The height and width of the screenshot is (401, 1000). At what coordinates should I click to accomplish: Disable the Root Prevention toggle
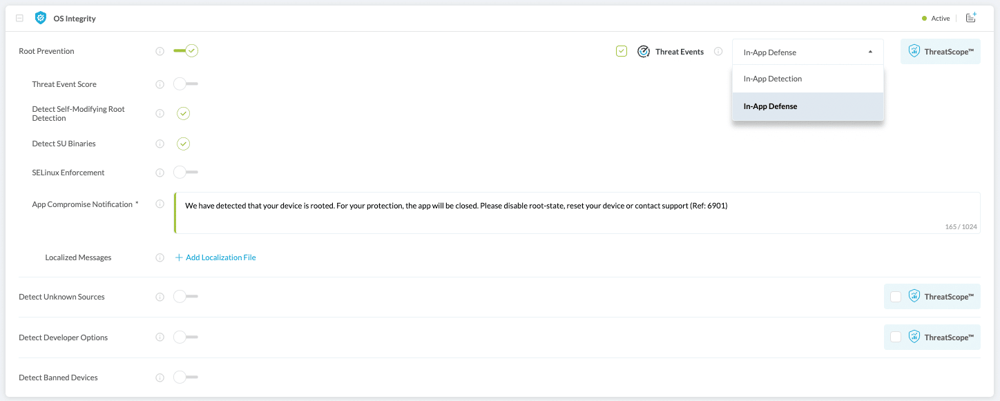[x=185, y=51]
